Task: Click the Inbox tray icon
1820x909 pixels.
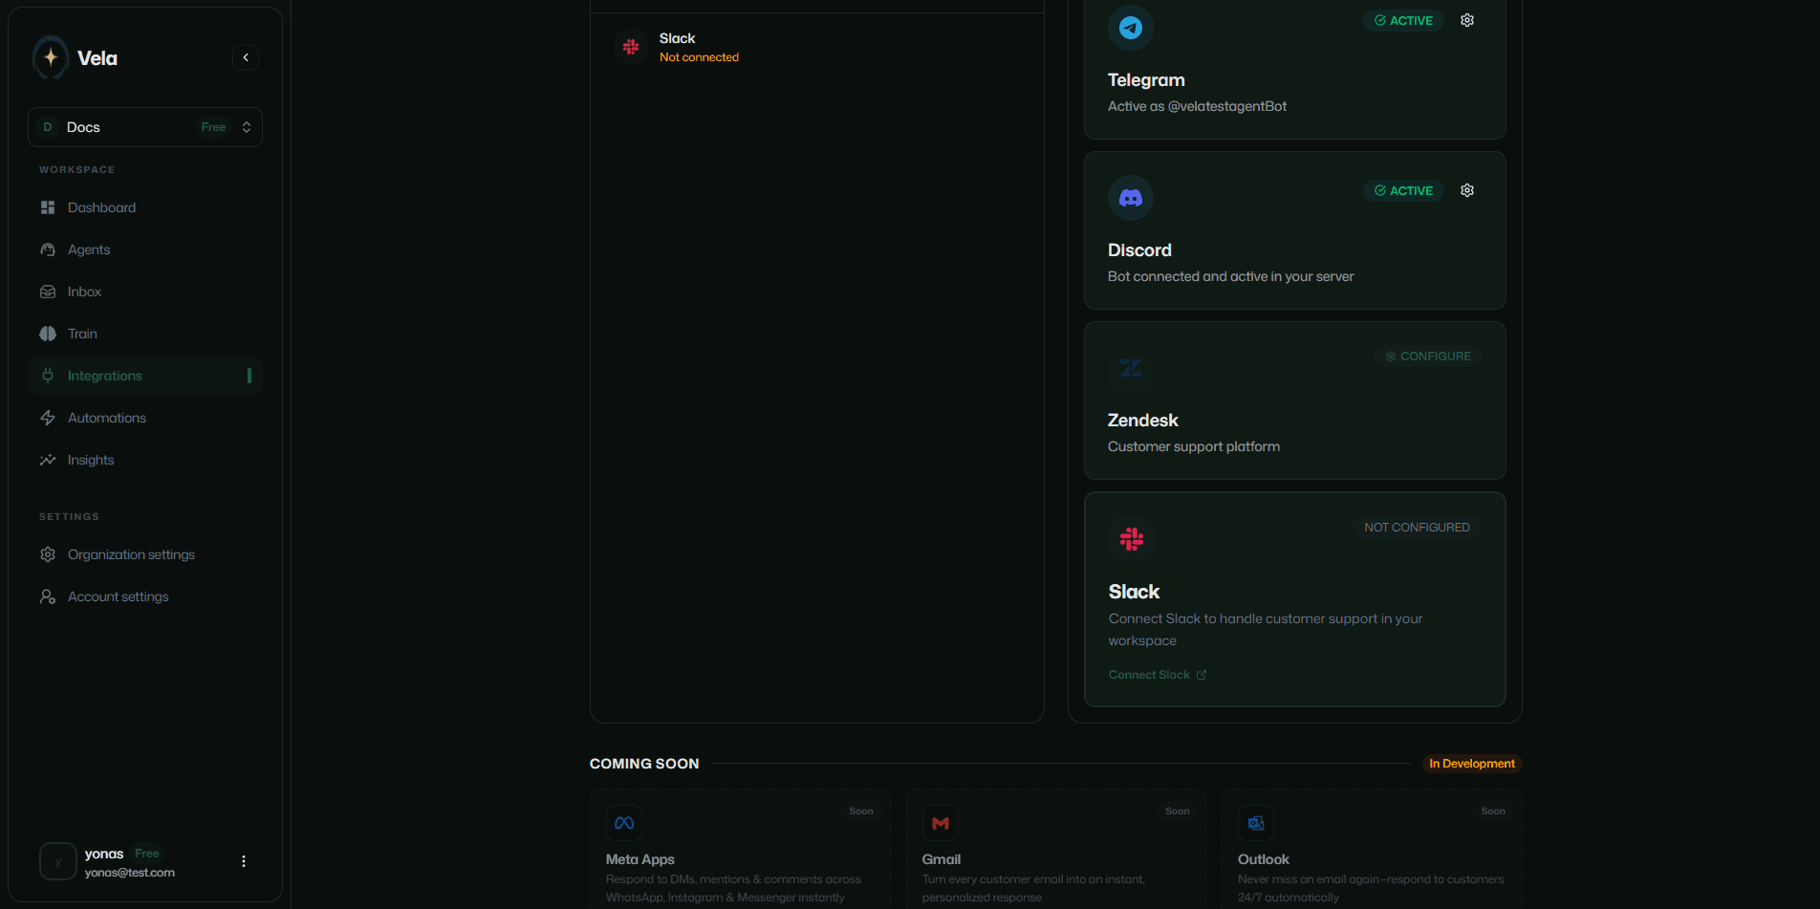Action: [48, 292]
